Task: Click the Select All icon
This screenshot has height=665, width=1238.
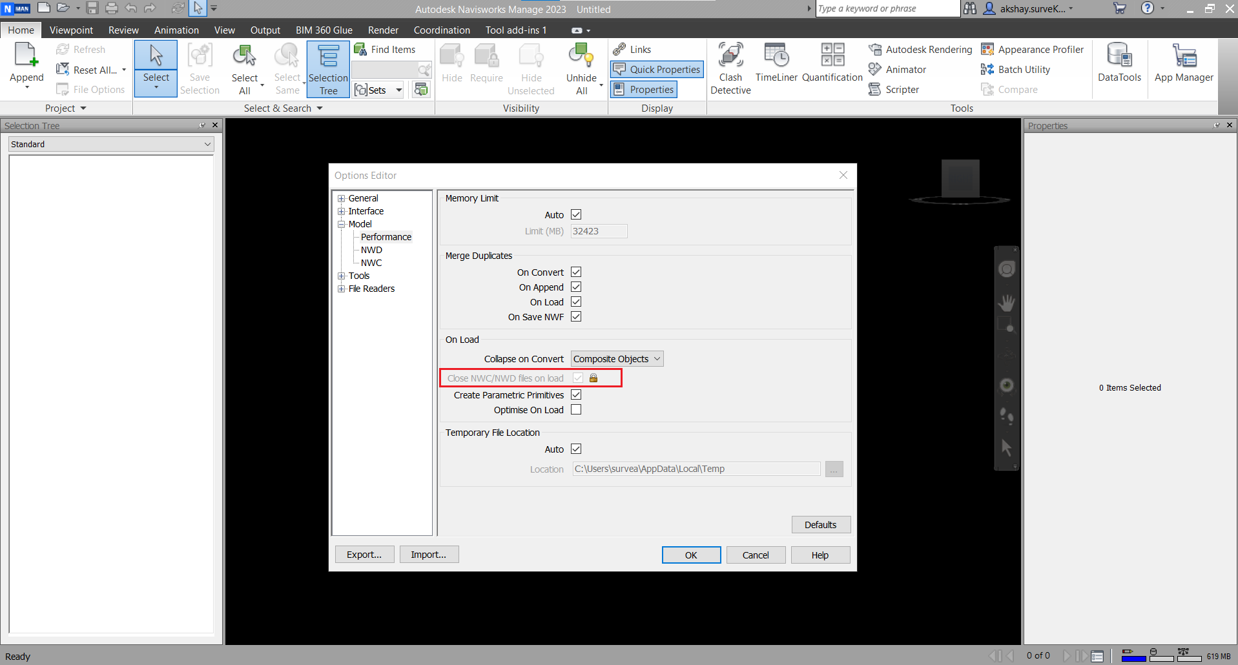Action: [x=245, y=56]
